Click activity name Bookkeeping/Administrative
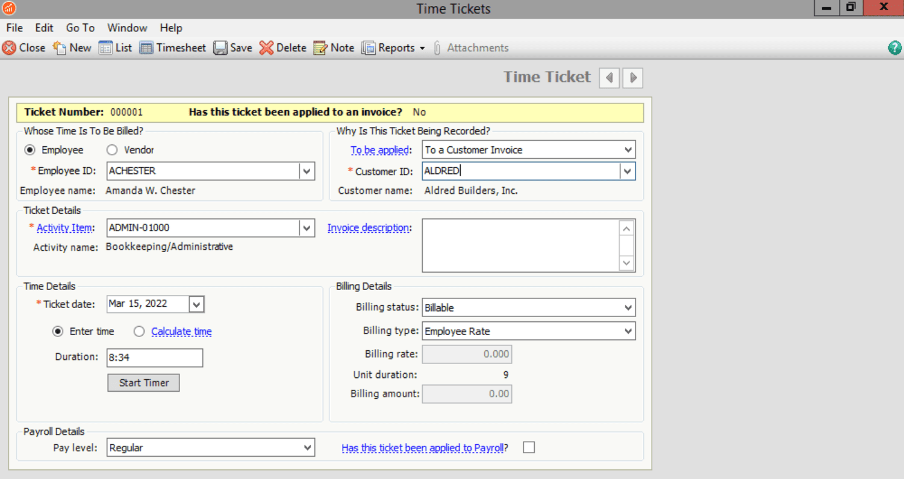 click(169, 247)
